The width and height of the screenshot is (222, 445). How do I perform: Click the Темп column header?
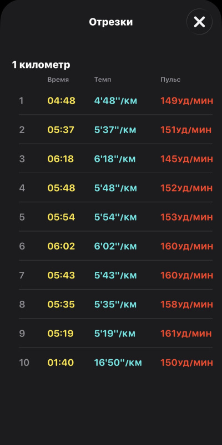[x=103, y=80]
